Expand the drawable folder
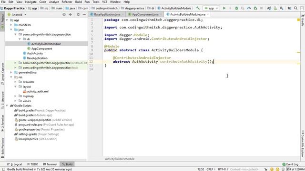305x171 pixels. point(15,82)
